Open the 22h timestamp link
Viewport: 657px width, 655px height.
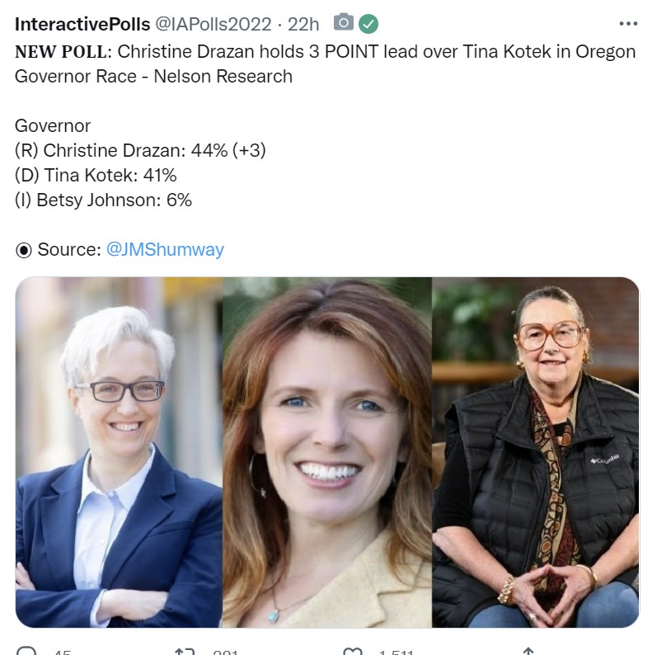coord(303,24)
